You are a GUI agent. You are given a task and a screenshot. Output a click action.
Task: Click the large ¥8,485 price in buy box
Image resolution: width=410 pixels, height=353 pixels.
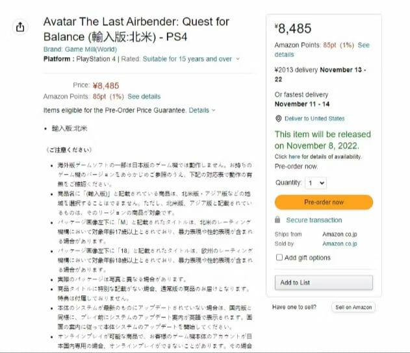[293, 28]
